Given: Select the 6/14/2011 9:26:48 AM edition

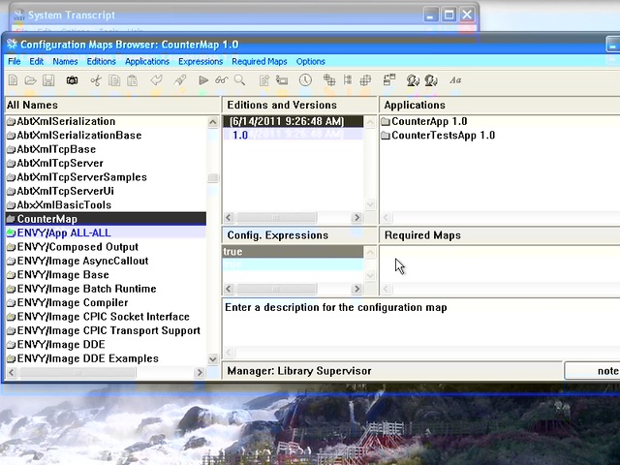Looking at the screenshot, I should [293, 121].
